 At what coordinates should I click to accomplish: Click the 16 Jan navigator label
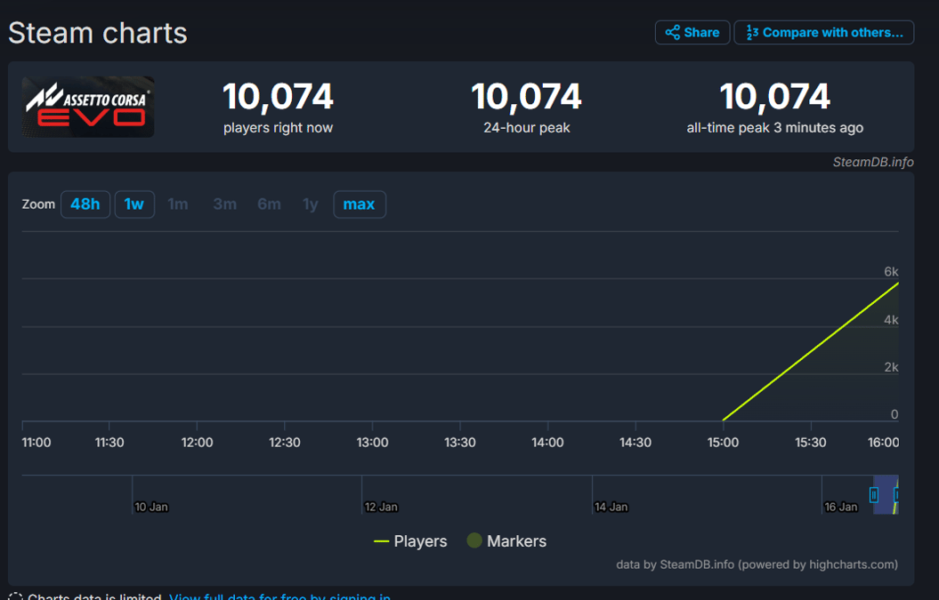[841, 507]
